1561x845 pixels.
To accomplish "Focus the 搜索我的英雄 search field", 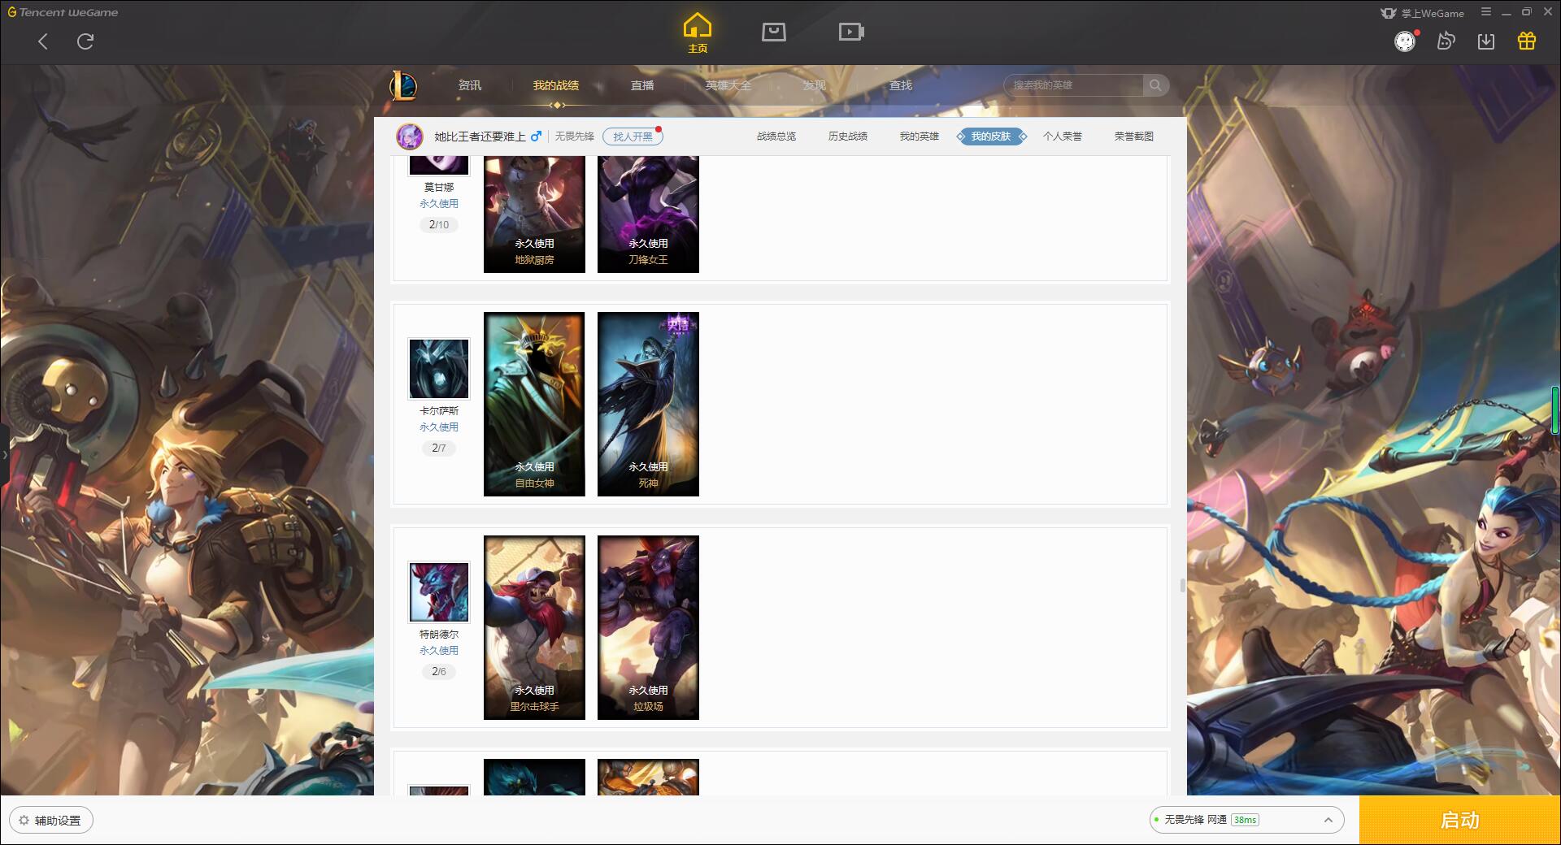I will coord(1073,85).
